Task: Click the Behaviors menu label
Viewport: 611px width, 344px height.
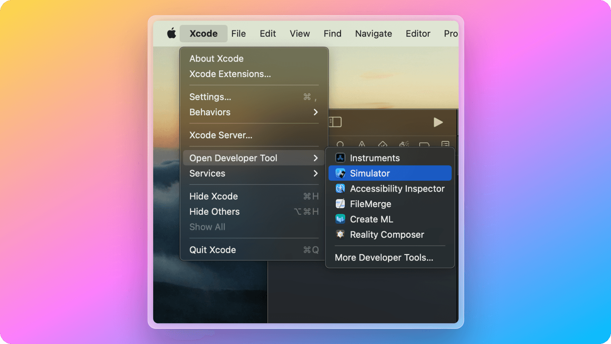Action: [x=210, y=112]
